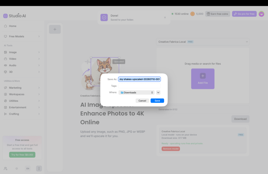This screenshot has height=174, width=268.
Task: Select the 3D cube icon
Action: click(5, 72)
